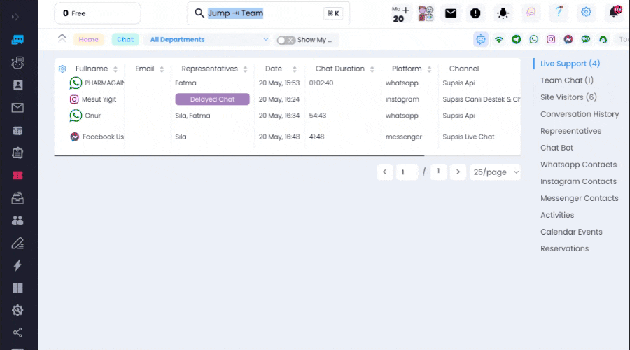Click the Delayed Chat purple badge button
The height and width of the screenshot is (350, 630).
point(212,99)
